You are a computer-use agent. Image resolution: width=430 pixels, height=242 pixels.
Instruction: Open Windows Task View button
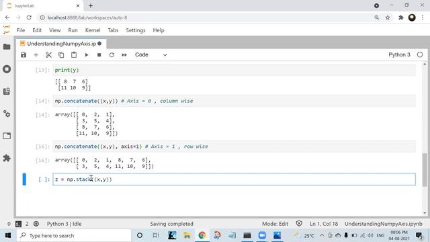pyautogui.click(x=155, y=235)
